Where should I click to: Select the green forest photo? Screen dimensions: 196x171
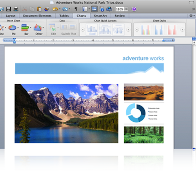point(144,135)
